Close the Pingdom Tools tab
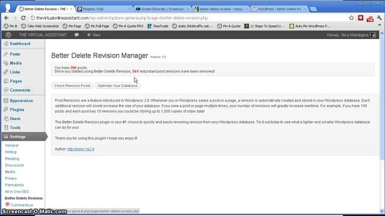 129,9
